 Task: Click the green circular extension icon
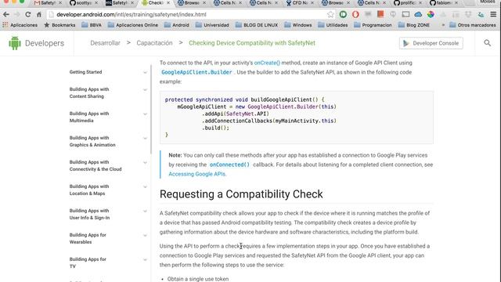(343, 14)
